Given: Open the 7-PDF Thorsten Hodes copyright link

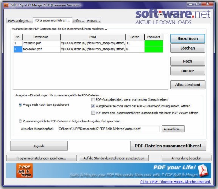Looking at the screenshot, I should tap(176, 182).
